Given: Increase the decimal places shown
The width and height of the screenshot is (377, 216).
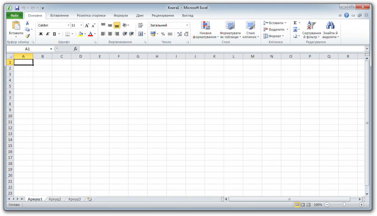Looking at the screenshot, I should tap(179, 34).
